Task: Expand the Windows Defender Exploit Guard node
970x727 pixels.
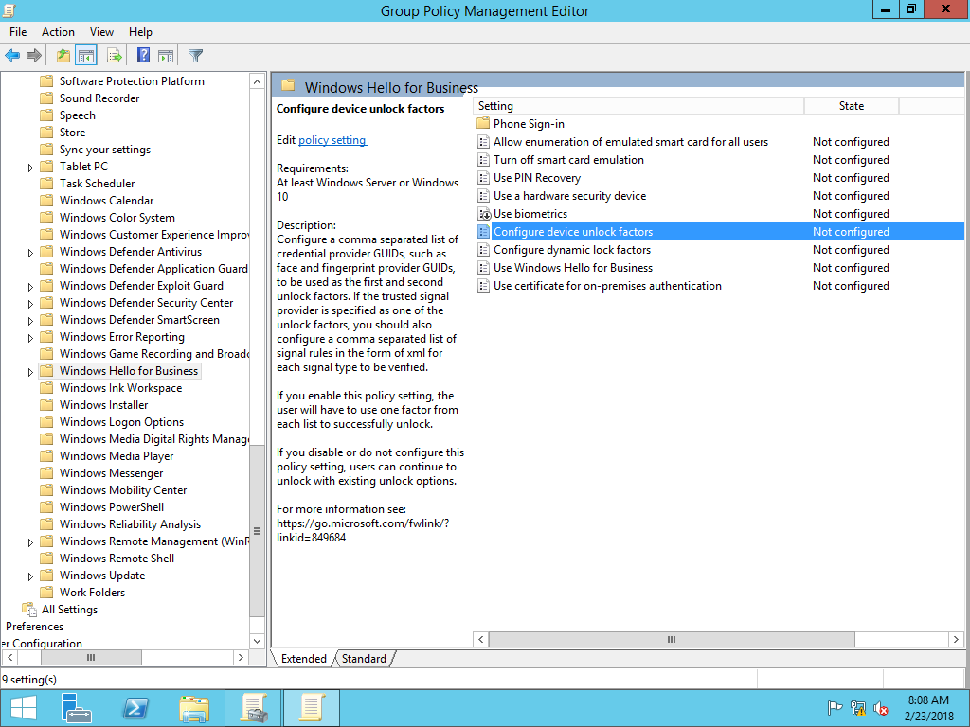Action: (30, 287)
